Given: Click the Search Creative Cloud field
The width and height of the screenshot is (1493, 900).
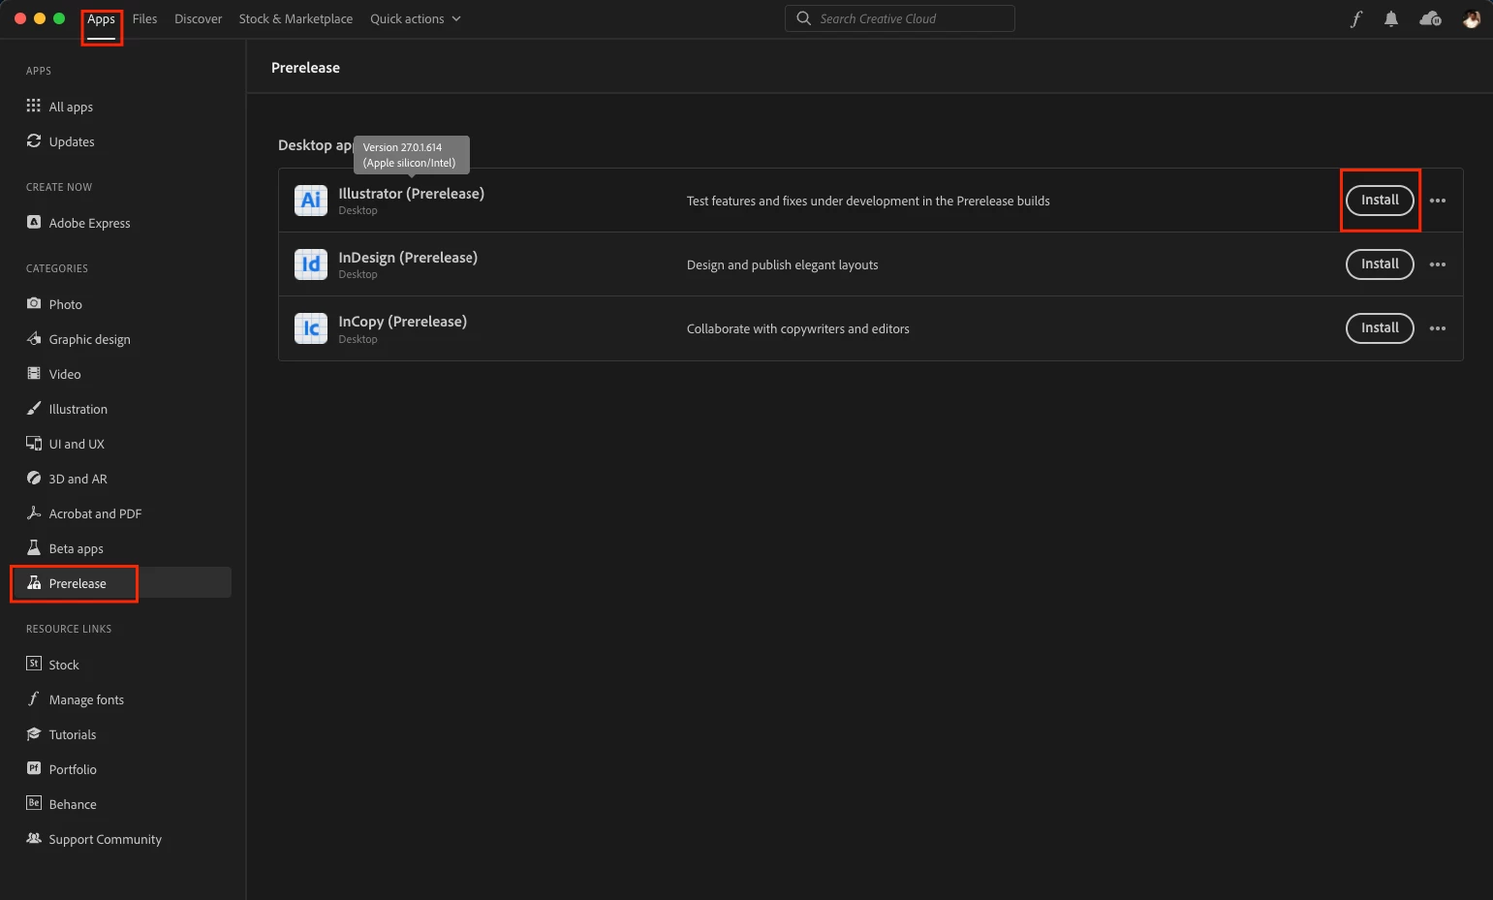Looking at the screenshot, I should click(x=900, y=18).
